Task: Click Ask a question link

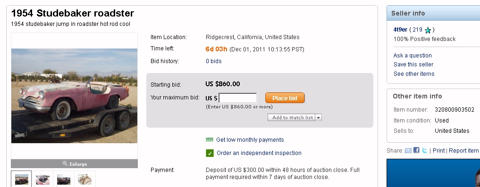Action: click(x=413, y=55)
